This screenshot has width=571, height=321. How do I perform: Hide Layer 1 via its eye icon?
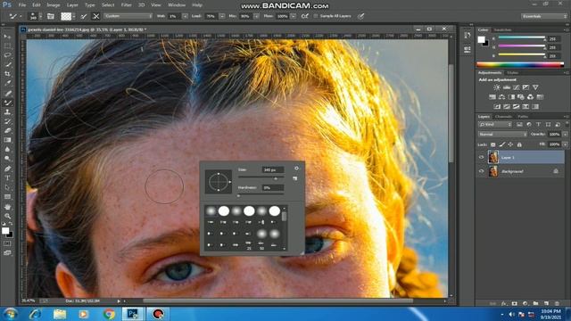[x=482, y=157]
